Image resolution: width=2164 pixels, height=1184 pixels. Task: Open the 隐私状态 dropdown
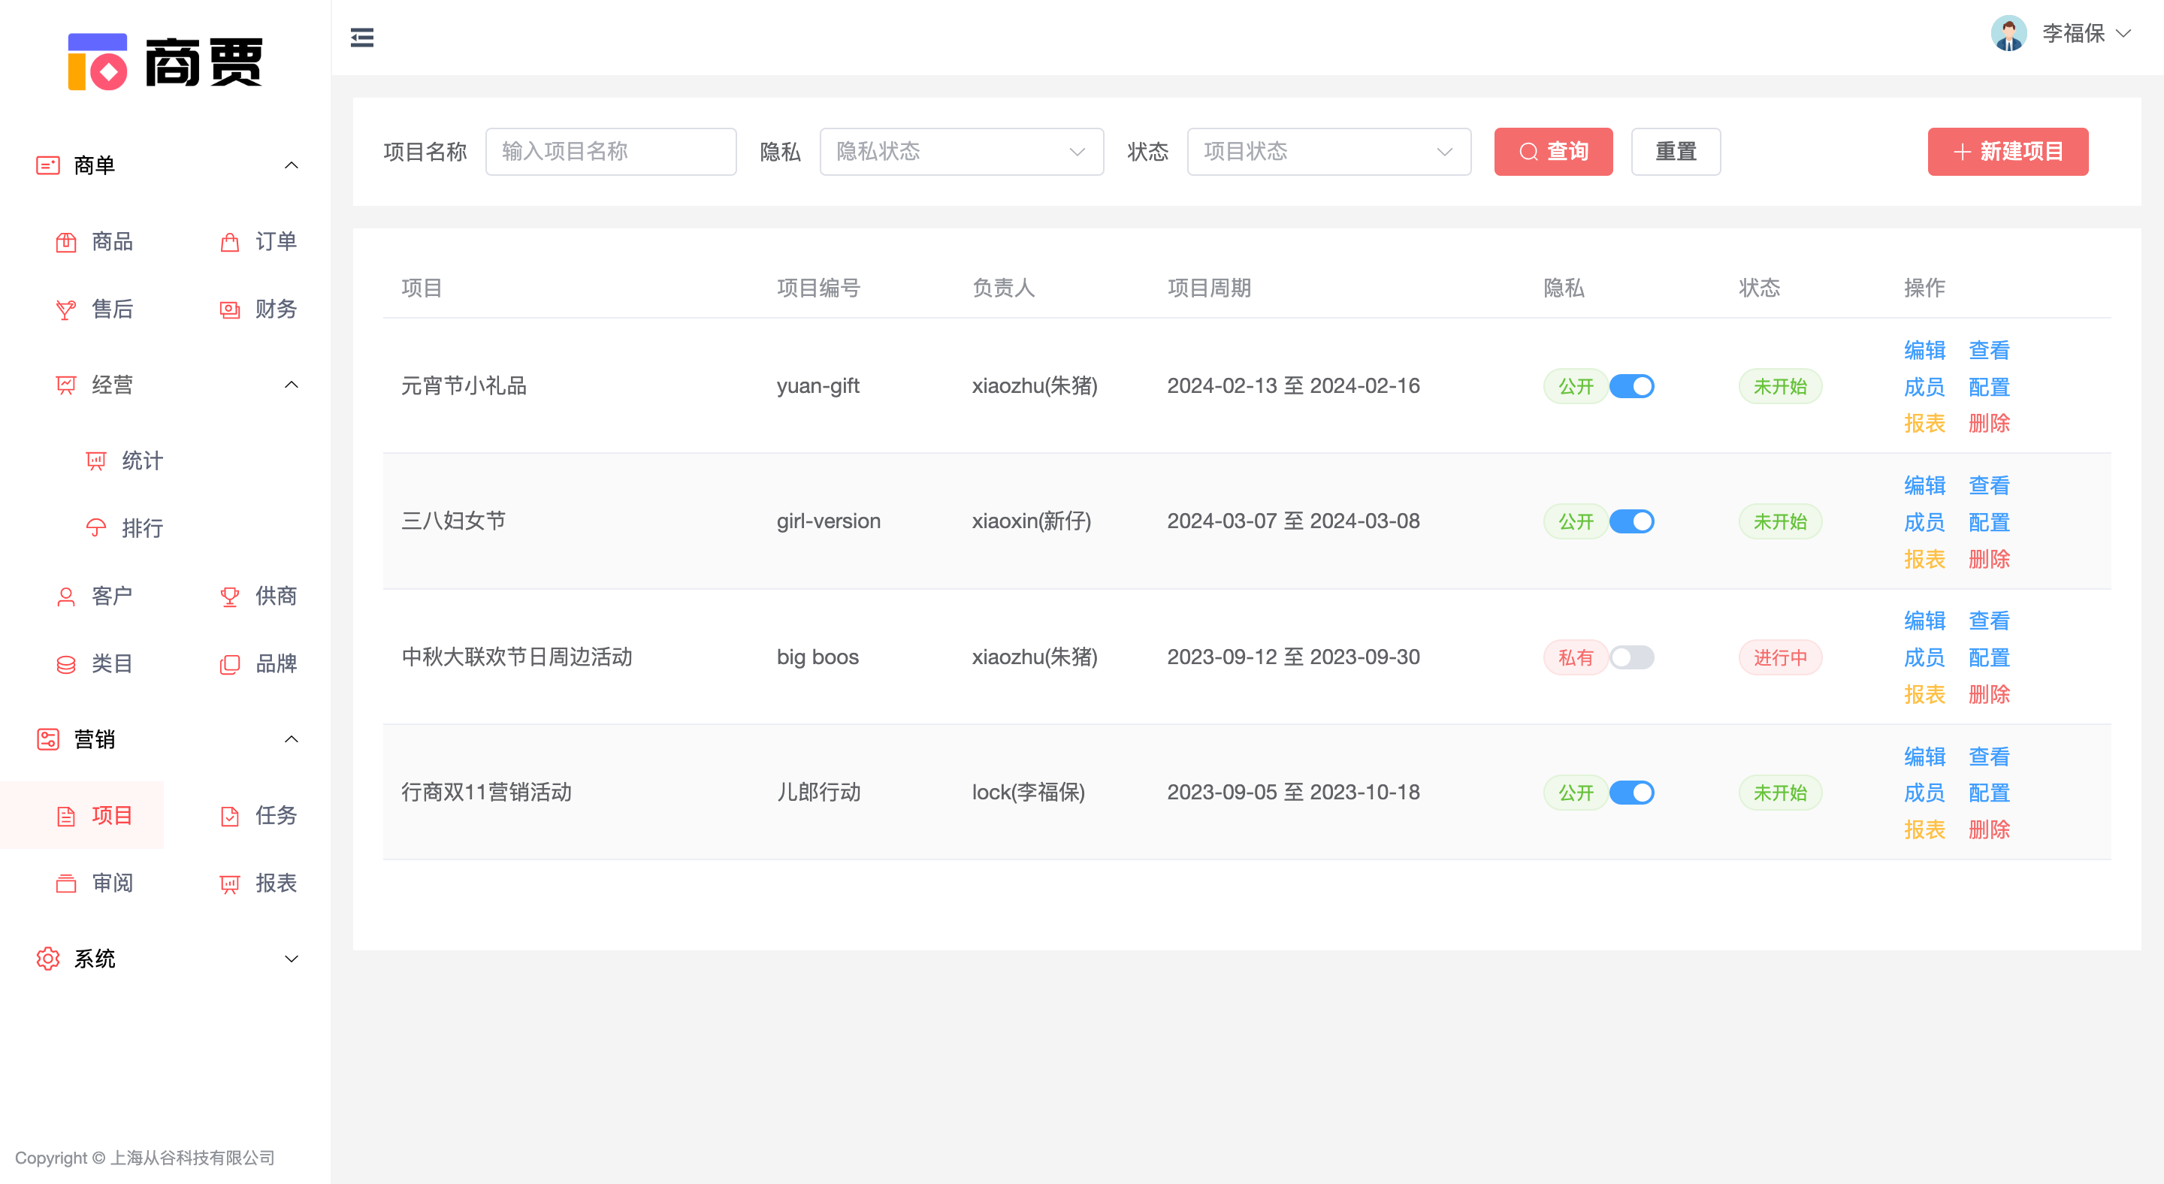tap(961, 152)
